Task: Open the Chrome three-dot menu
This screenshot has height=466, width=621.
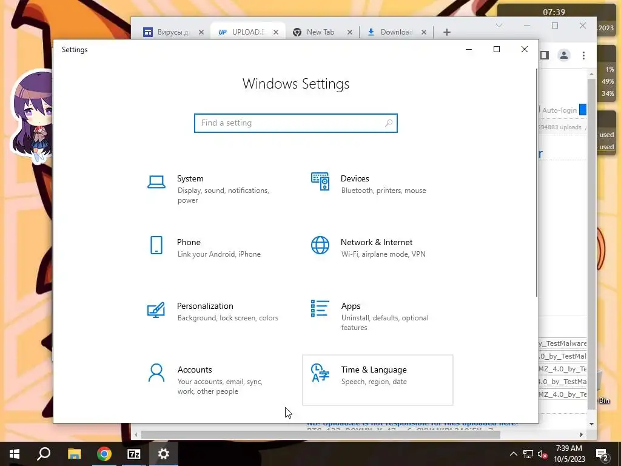Action: pos(583,55)
